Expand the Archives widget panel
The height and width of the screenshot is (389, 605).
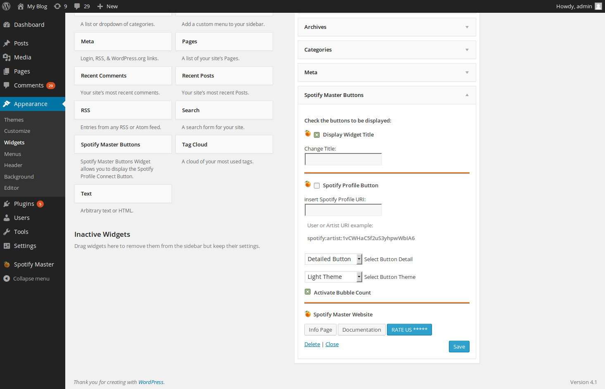(467, 27)
